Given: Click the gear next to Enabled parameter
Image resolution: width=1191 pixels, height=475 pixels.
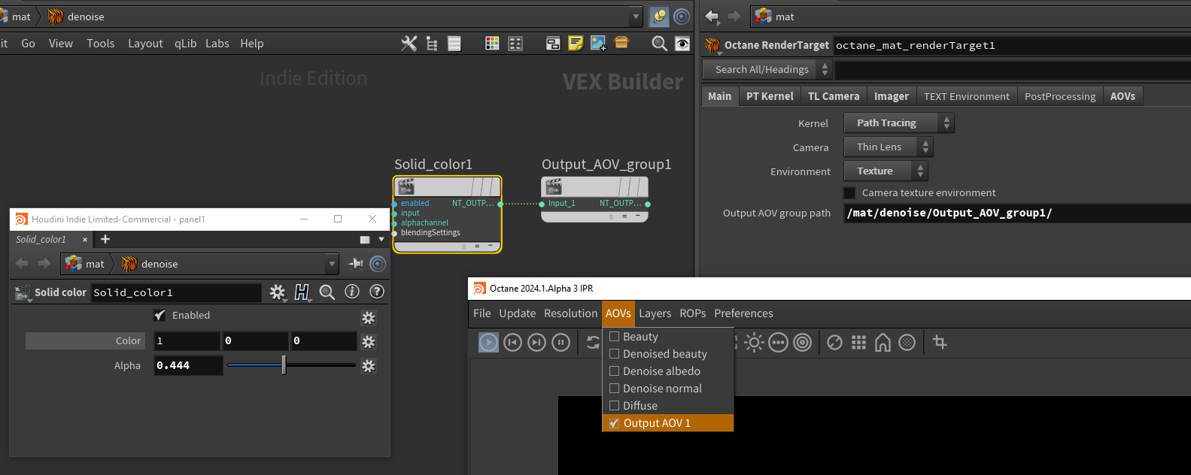Looking at the screenshot, I should (368, 318).
